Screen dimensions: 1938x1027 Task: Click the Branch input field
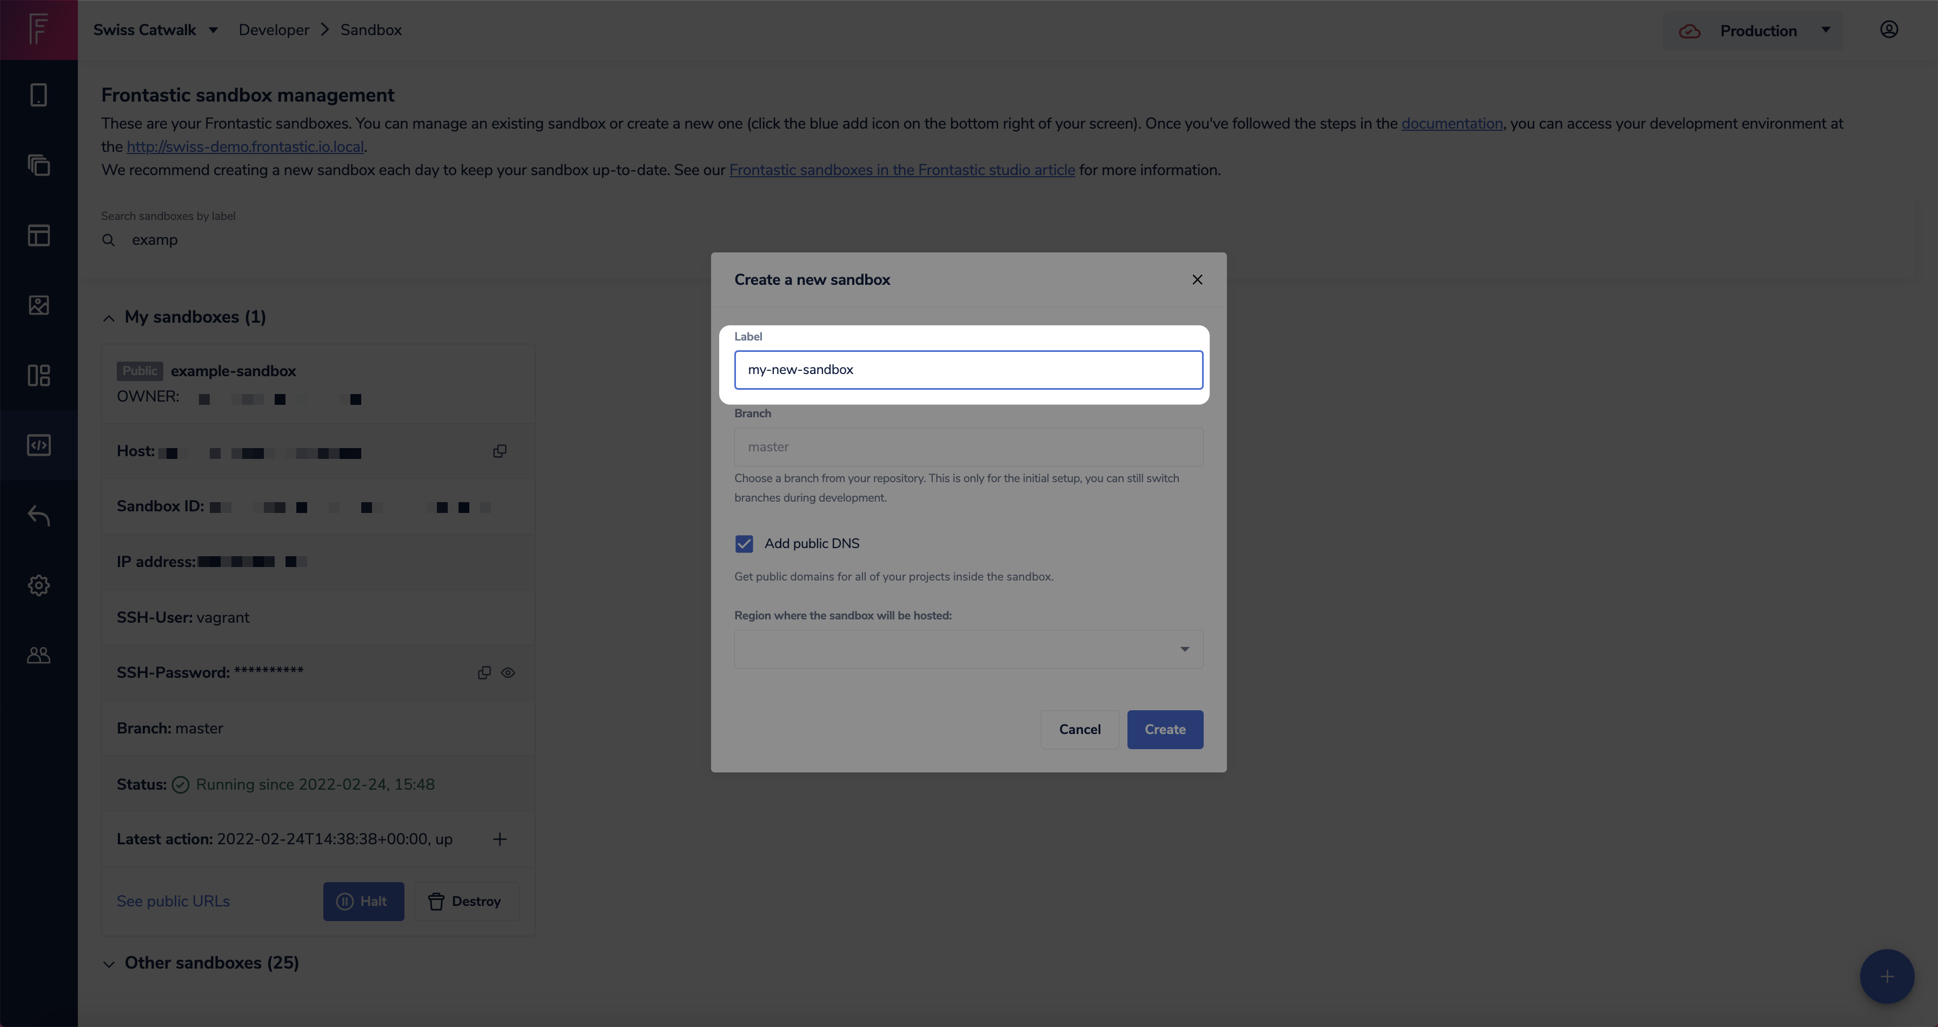[967, 446]
